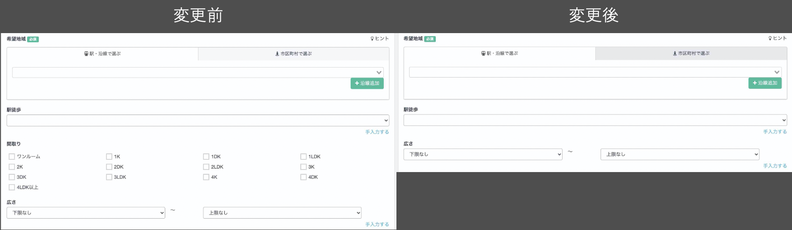The width and height of the screenshot is (792, 230).
Task: Open the 駅徒歩 dropdown in 変更後 panel
Action: (595, 120)
